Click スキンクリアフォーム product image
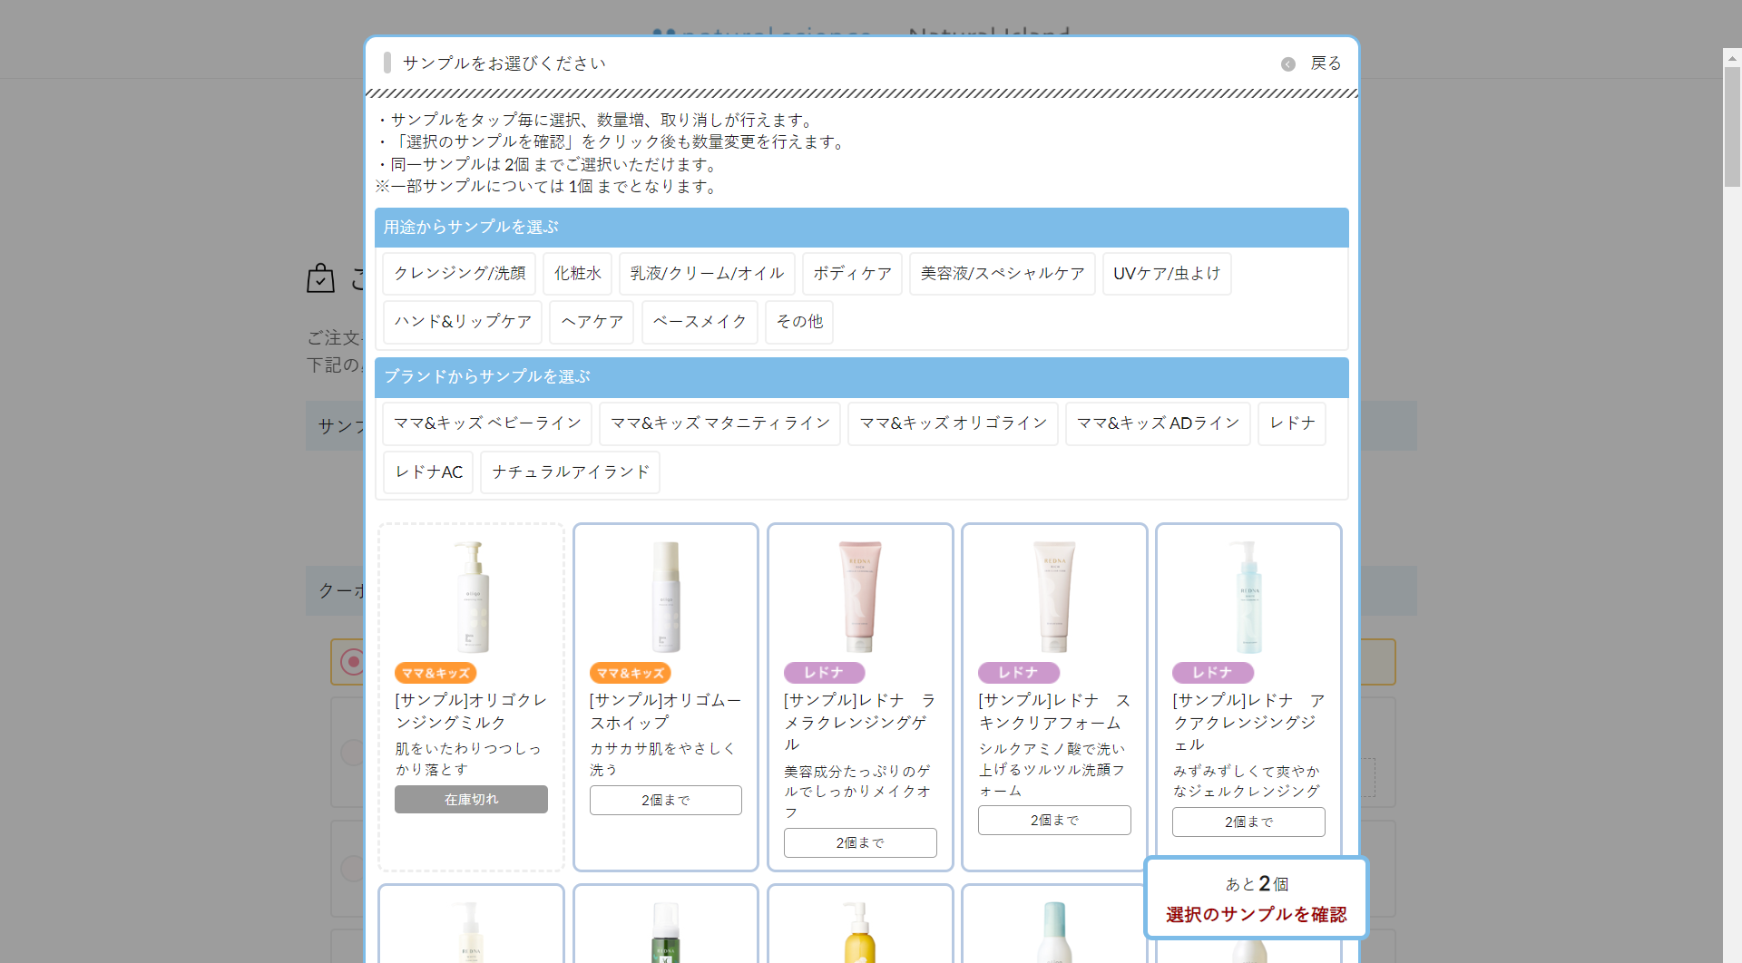The image size is (1742, 963). (x=1054, y=597)
